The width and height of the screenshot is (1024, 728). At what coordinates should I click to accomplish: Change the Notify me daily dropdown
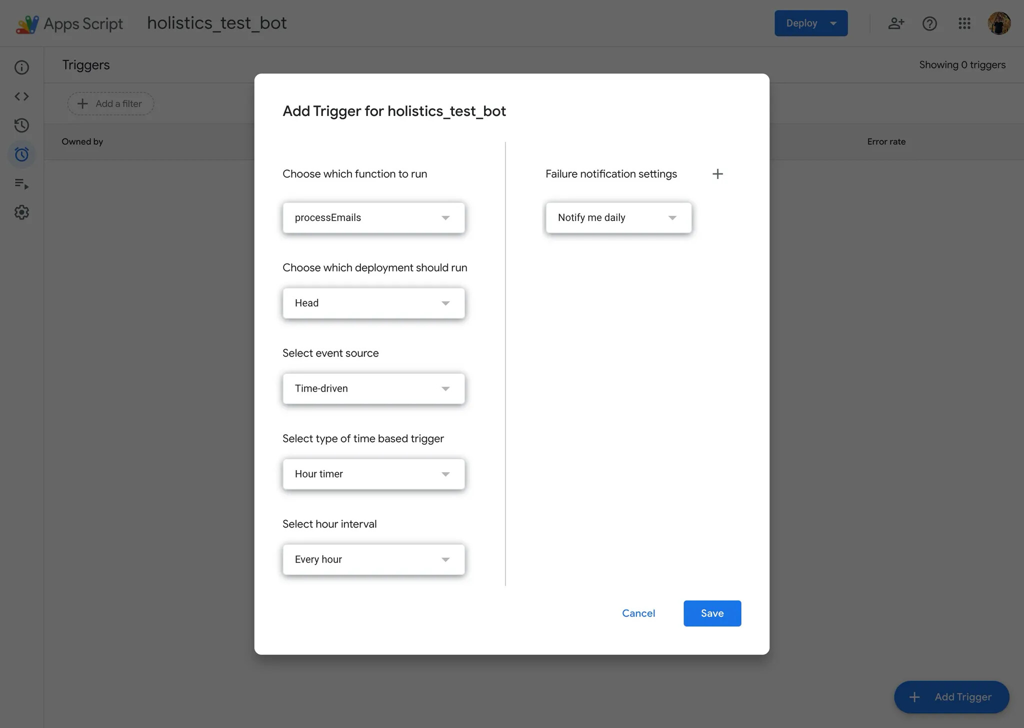point(618,218)
